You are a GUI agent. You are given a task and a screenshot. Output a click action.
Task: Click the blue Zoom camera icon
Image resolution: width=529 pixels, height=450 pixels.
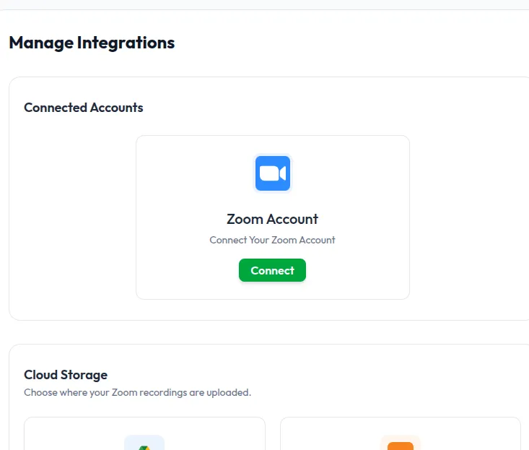[273, 173]
